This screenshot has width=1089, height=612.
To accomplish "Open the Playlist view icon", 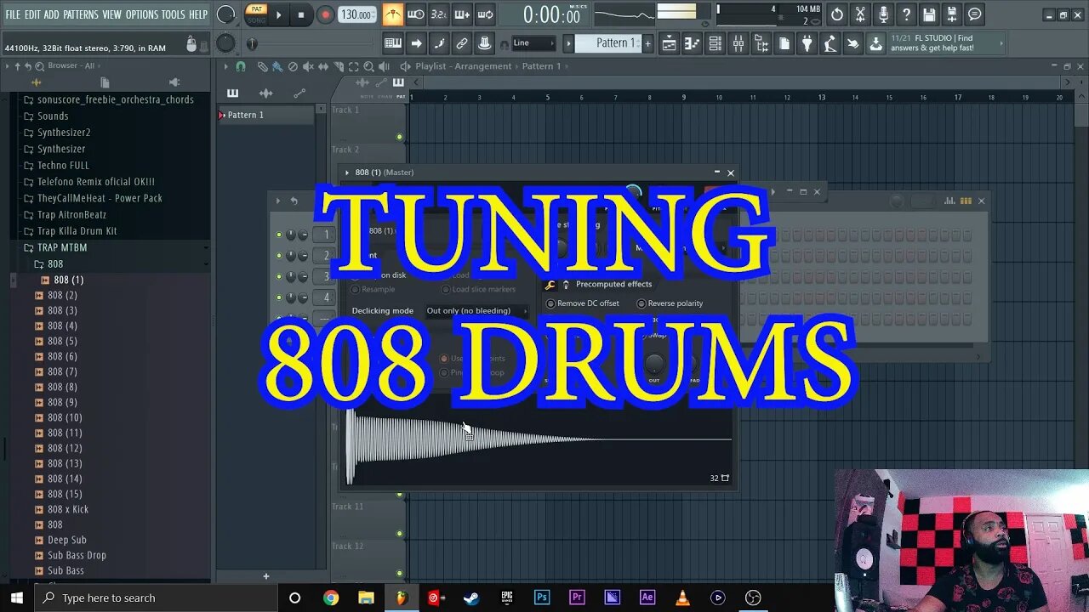I will click(x=669, y=43).
